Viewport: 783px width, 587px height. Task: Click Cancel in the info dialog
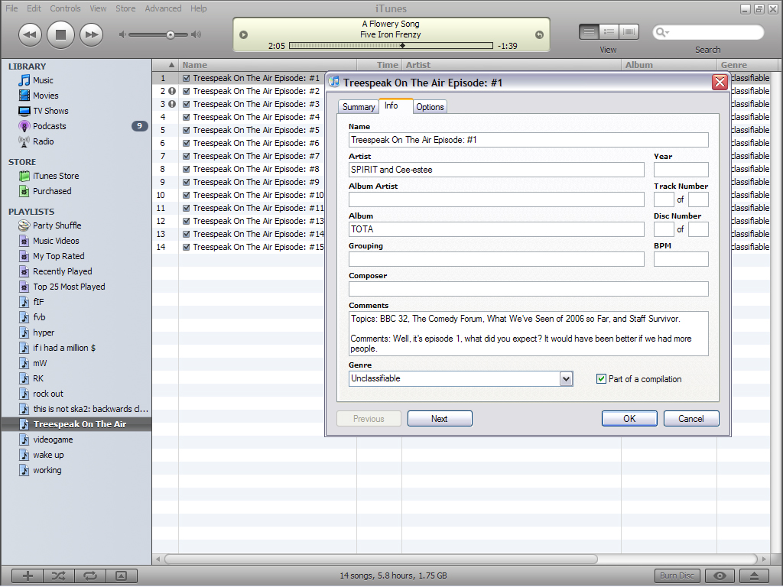point(691,419)
